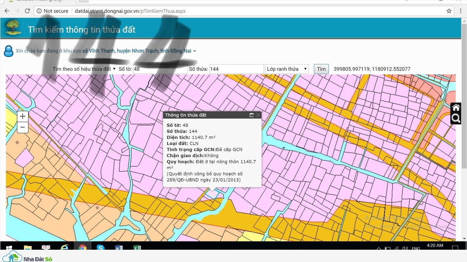The width and height of the screenshot is (467, 262).
Task: Click the Xin chào bạn đang ở khu vực text
Action: tap(49, 51)
